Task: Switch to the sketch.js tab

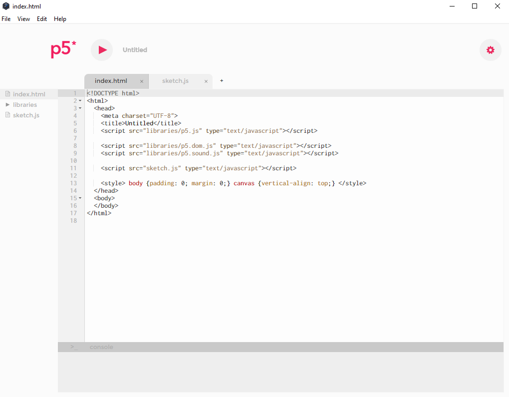Action: pos(175,81)
